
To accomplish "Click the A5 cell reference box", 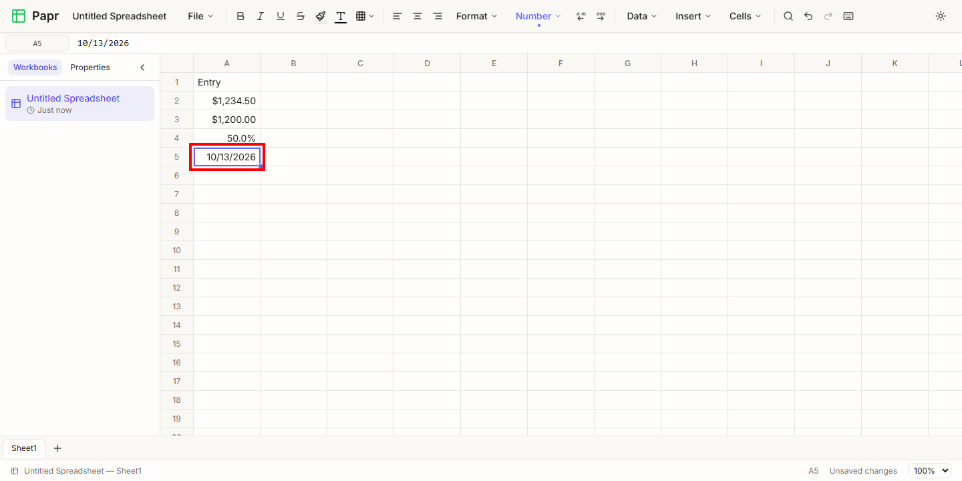I will (x=37, y=43).
